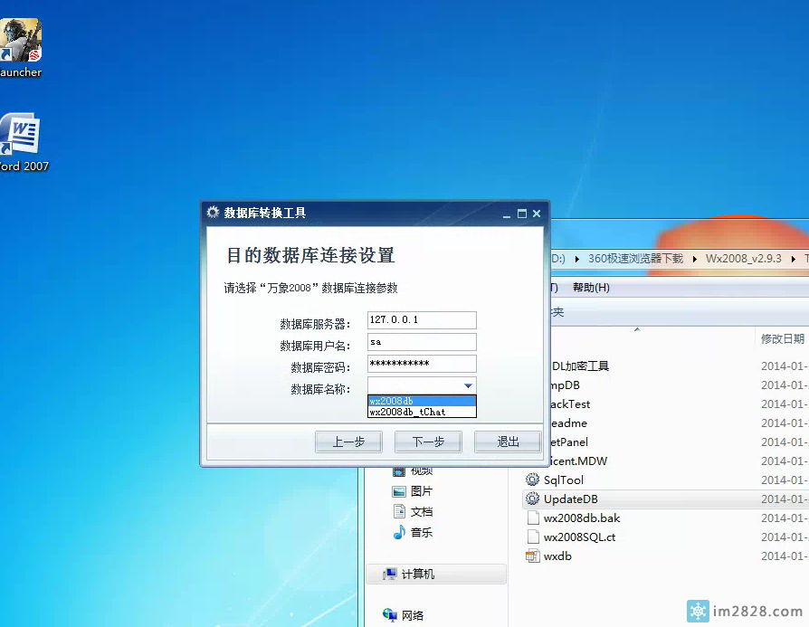This screenshot has height=627, width=809.
Task: Open the 帮助(H) menu in Explorer
Action: [x=591, y=288]
